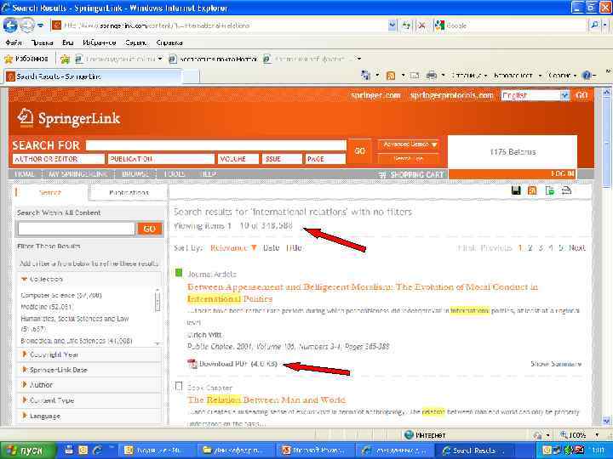Click the shopping cart icon

(382, 175)
